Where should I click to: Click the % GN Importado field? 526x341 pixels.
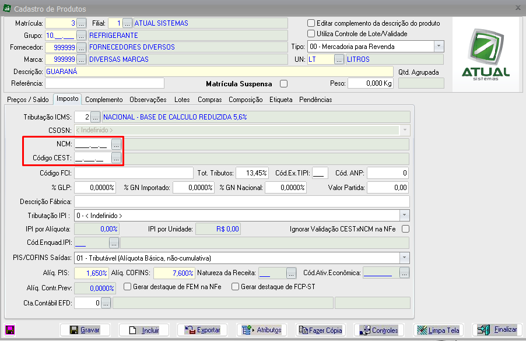pos(194,188)
